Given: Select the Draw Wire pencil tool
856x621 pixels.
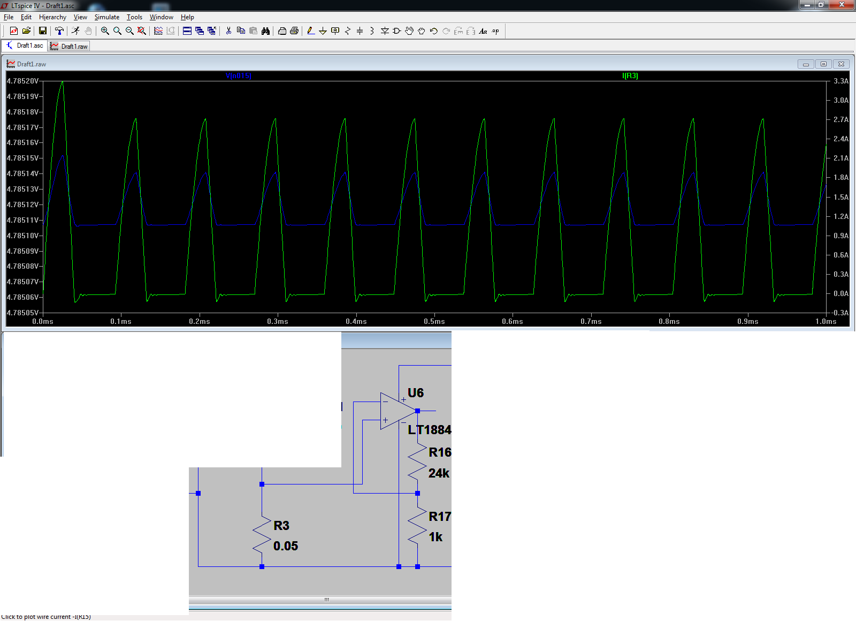Looking at the screenshot, I should (x=311, y=31).
